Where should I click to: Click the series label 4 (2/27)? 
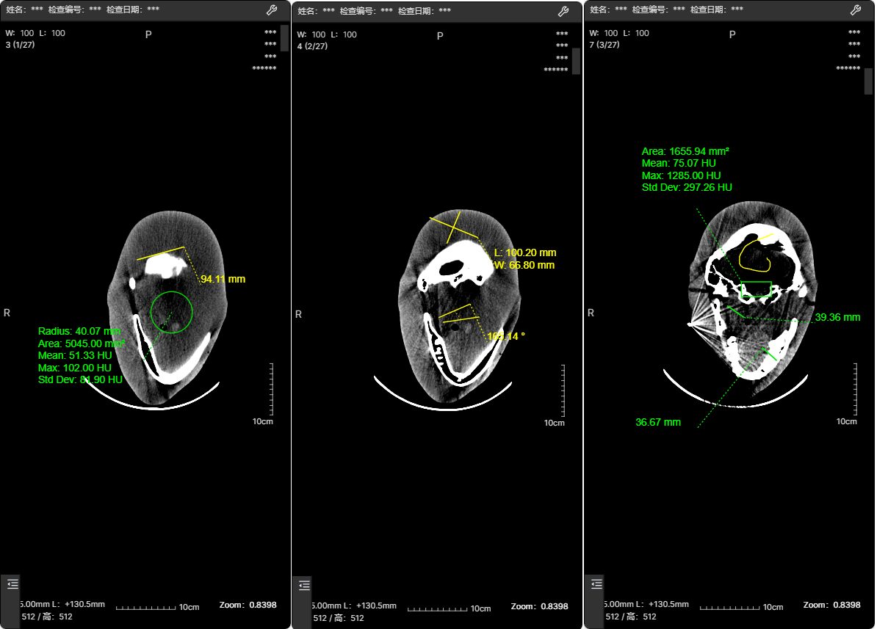[312, 46]
